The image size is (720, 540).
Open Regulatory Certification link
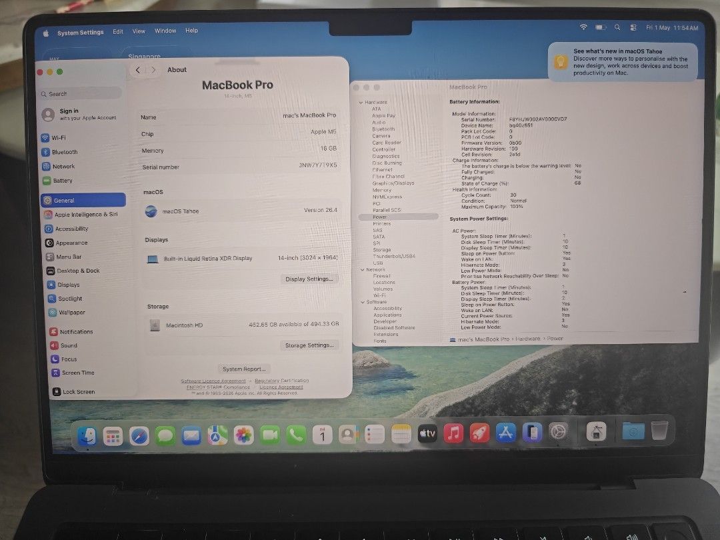pos(281,380)
